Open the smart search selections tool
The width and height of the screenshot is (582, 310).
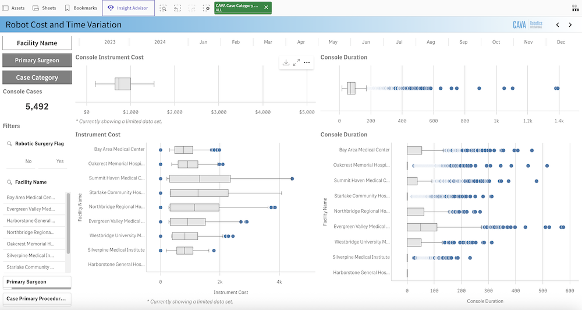164,8
